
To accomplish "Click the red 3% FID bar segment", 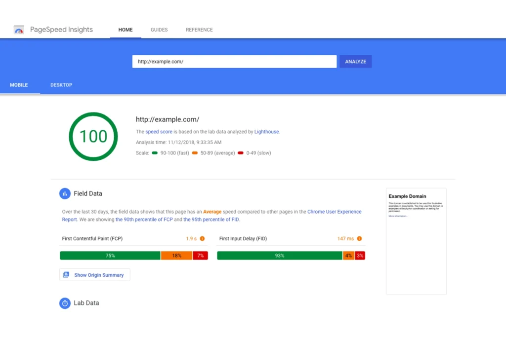I will (x=360, y=256).
